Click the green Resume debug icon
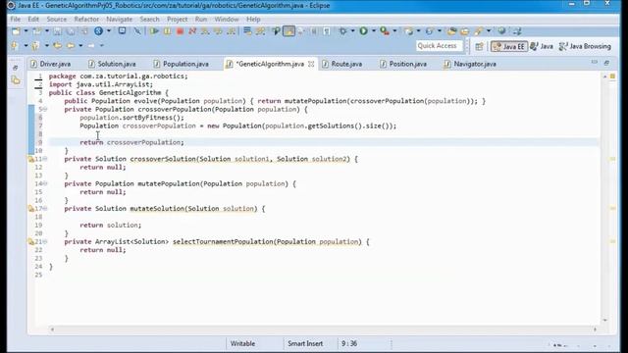The image size is (628, 353). tap(154, 31)
